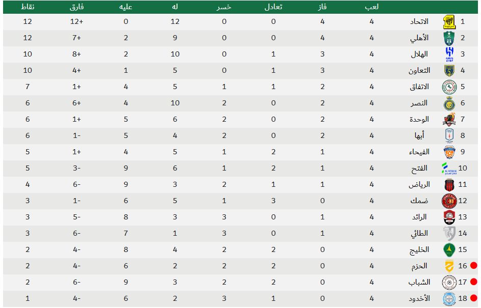The width and height of the screenshot is (481, 308).
Task: Click the Al-Ettifaq round logo
Action: point(449,87)
